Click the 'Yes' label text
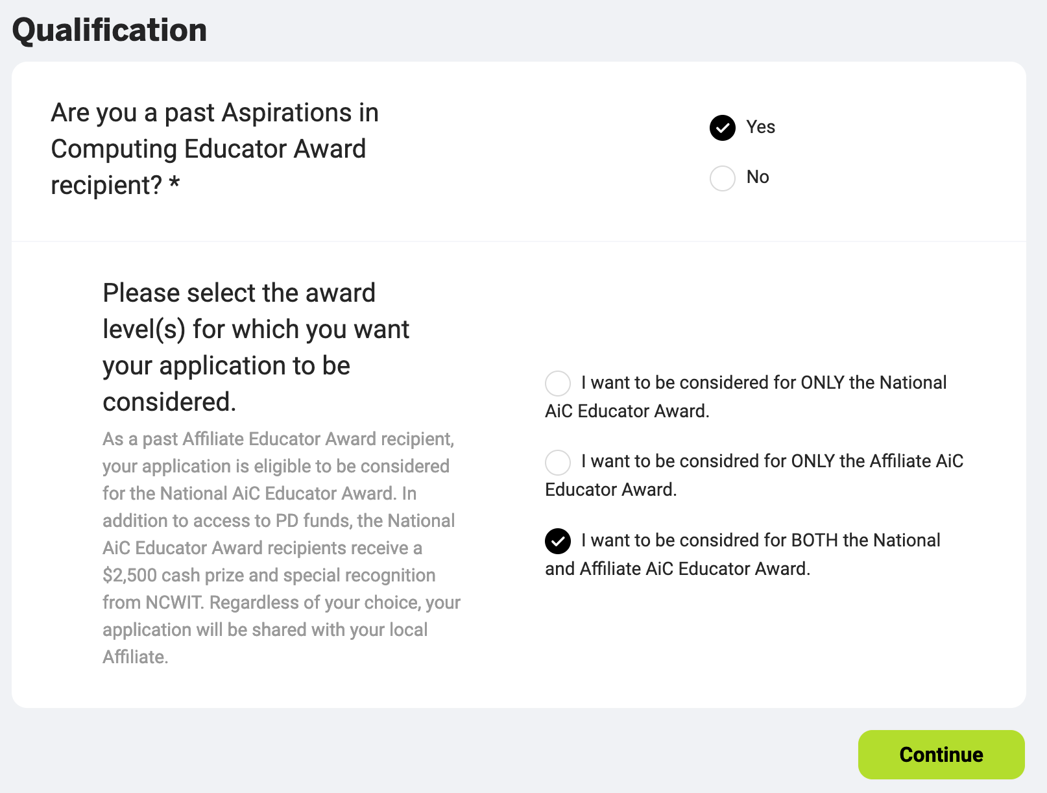Image resolution: width=1047 pixels, height=793 pixels. coord(760,127)
